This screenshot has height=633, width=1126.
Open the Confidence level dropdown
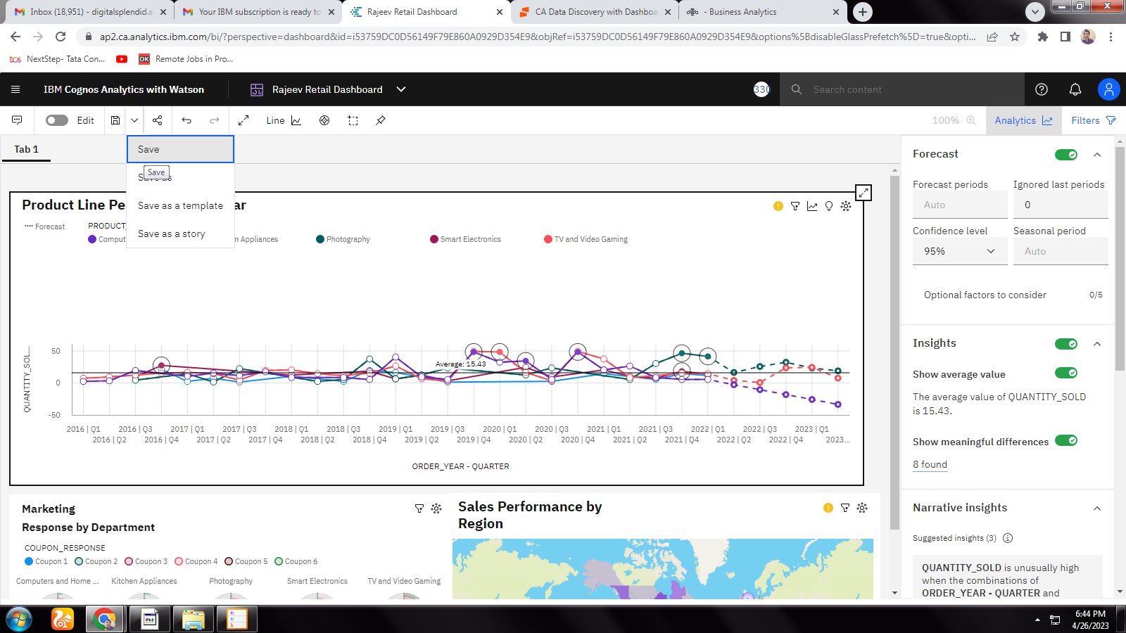click(x=959, y=250)
